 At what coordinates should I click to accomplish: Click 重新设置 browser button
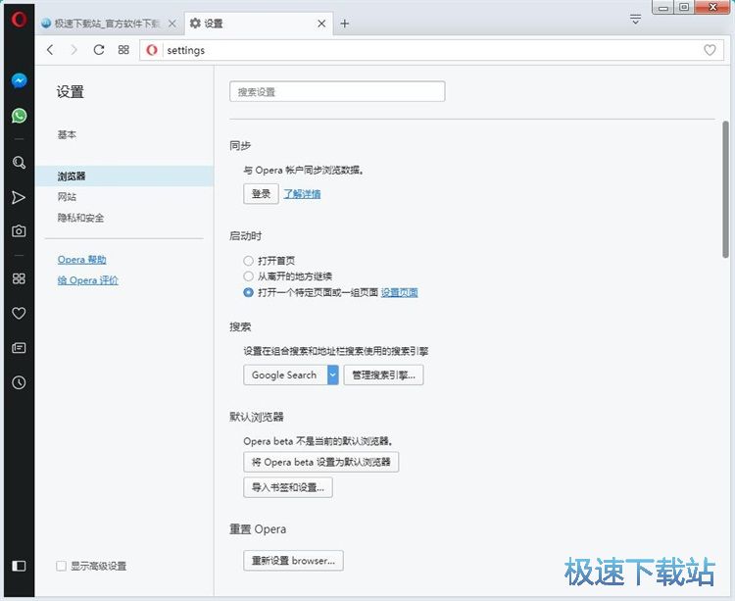pos(293,560)
